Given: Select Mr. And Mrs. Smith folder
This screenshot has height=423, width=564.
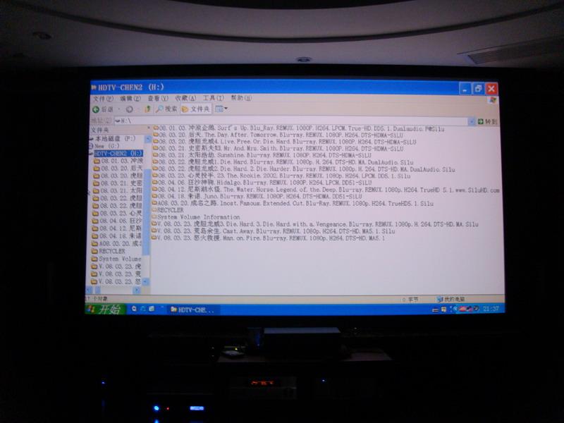Looking at the screenshot, I should click(x=278, y=149).
